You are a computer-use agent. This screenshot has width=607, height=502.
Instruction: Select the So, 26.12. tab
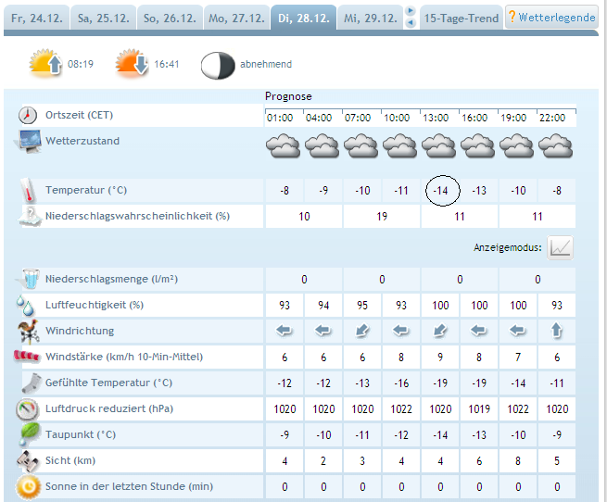click(170, 18)
